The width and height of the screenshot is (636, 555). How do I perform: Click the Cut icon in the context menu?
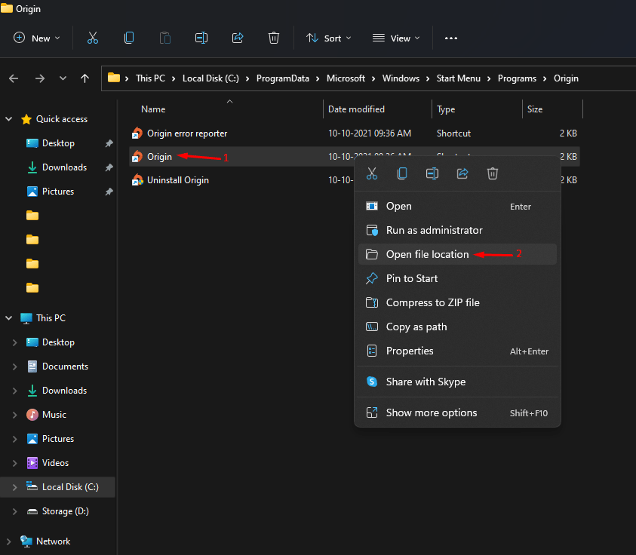tap(371, 173)
